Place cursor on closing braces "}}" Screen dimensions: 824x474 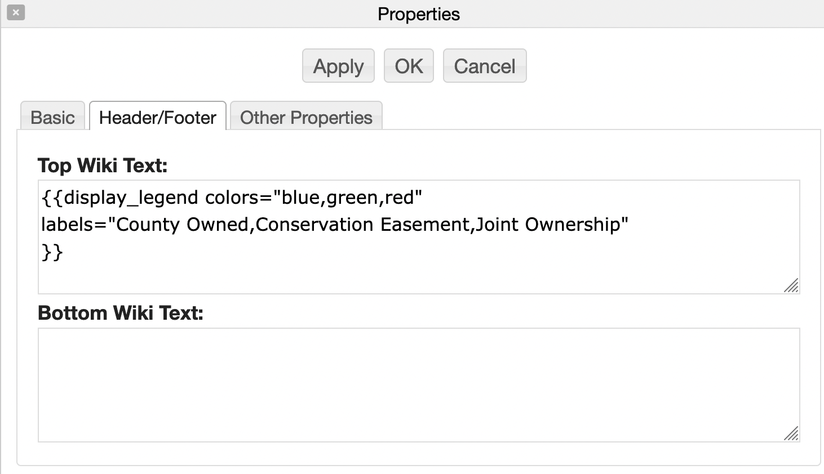point(52,252)
